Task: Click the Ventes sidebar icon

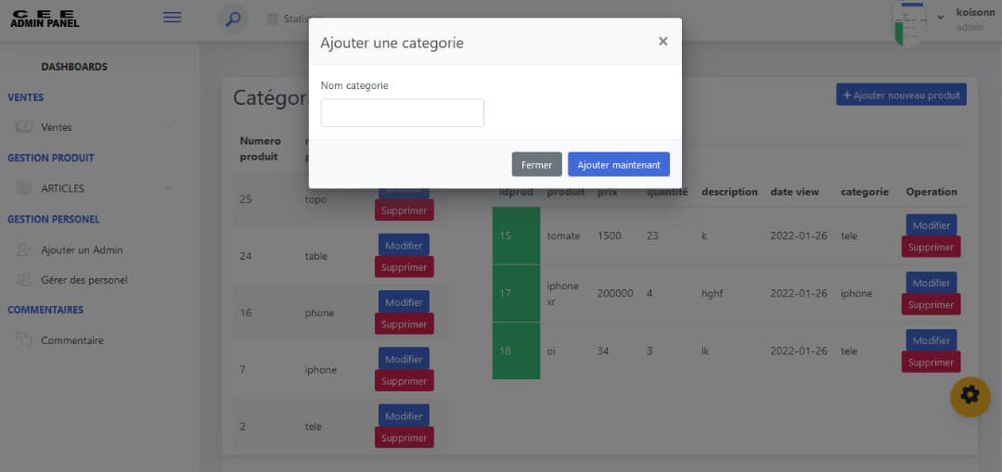Action: 24,127
